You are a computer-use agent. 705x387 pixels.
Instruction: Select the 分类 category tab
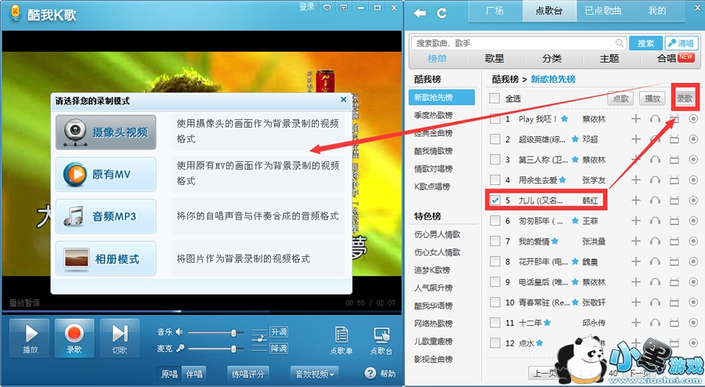551,59
